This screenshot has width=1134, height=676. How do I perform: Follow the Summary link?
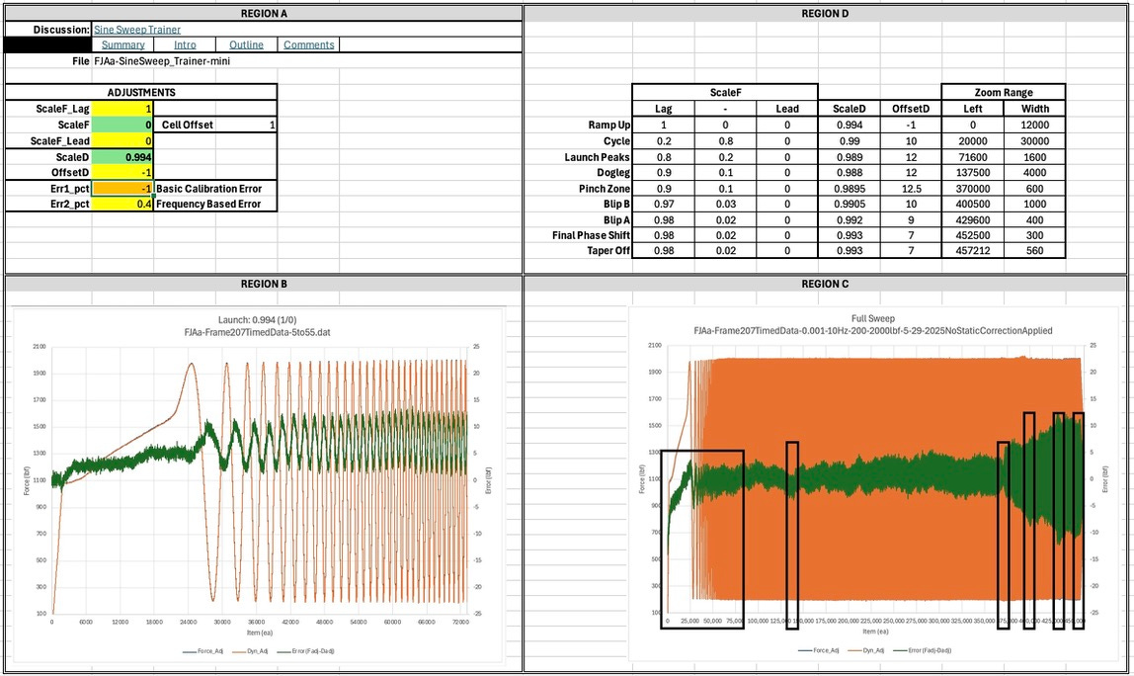tap(123, 44)
